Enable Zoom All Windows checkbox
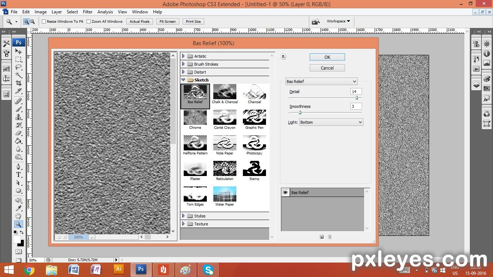The height and width of the screenshot is (277, 493). (89, 22)
